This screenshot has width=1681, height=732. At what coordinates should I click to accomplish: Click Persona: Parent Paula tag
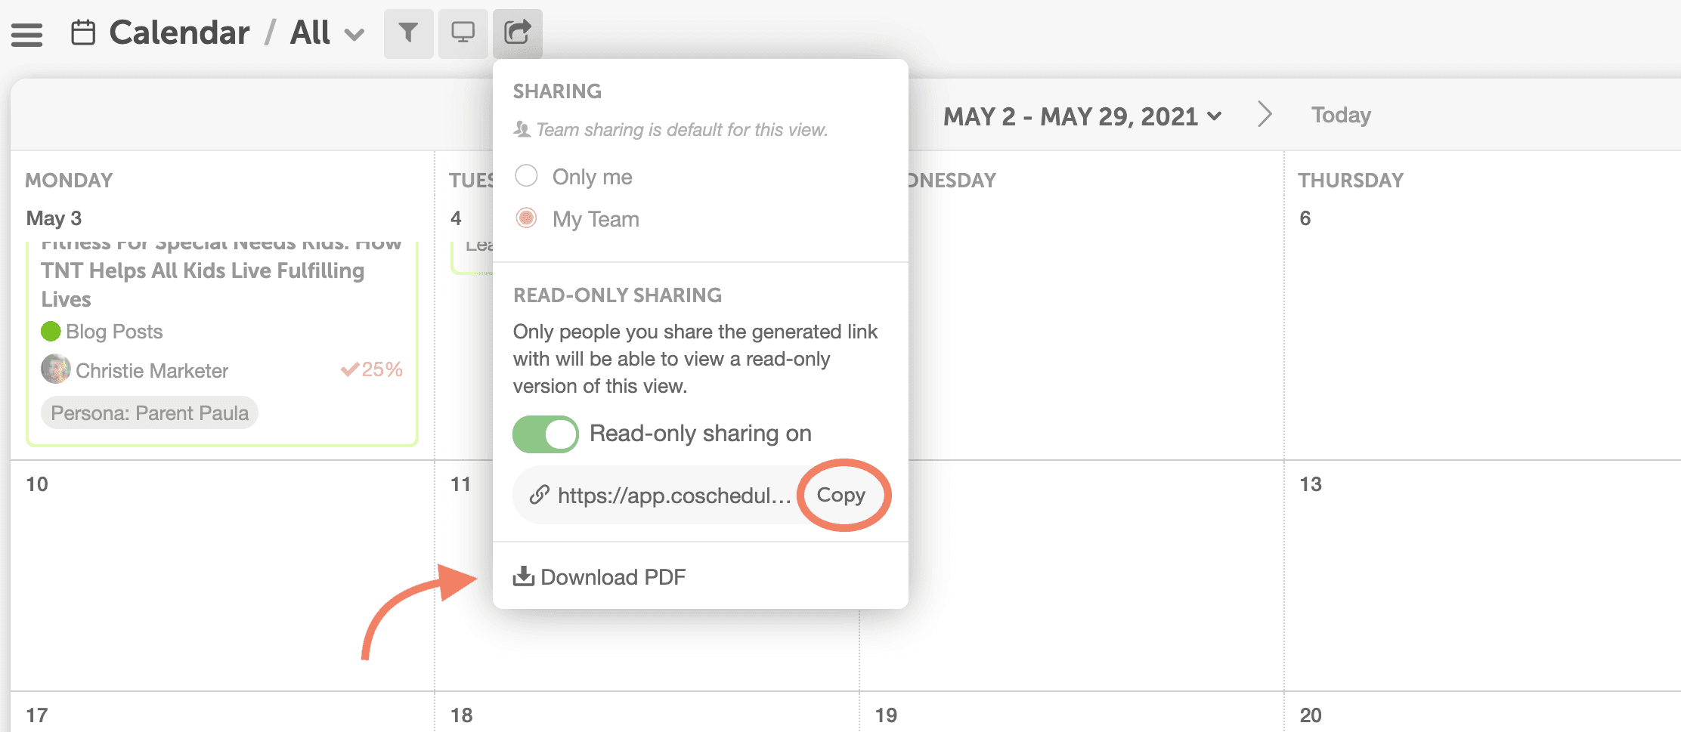coord(150,413)
